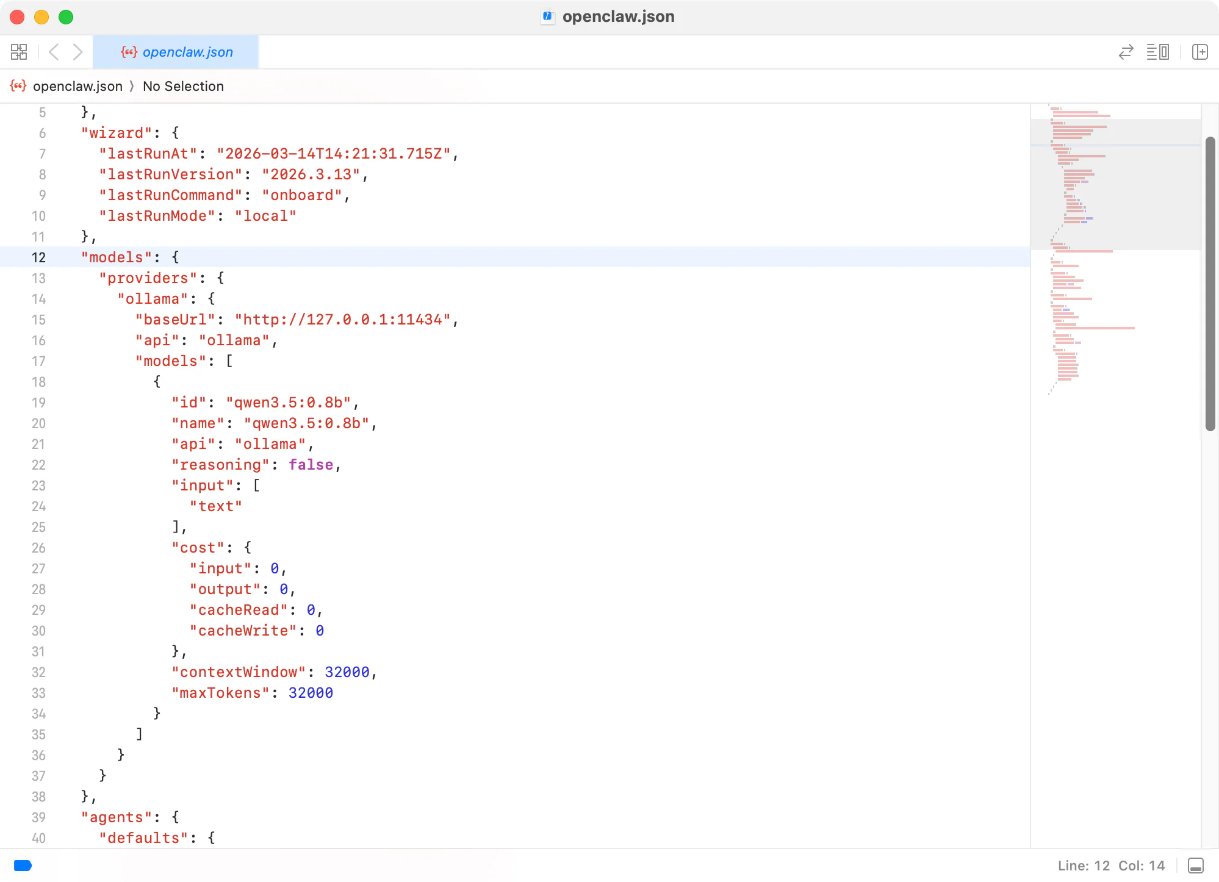
Task: Click the JSON file icon in breadcrumb
Action: (x=18, y=86)
